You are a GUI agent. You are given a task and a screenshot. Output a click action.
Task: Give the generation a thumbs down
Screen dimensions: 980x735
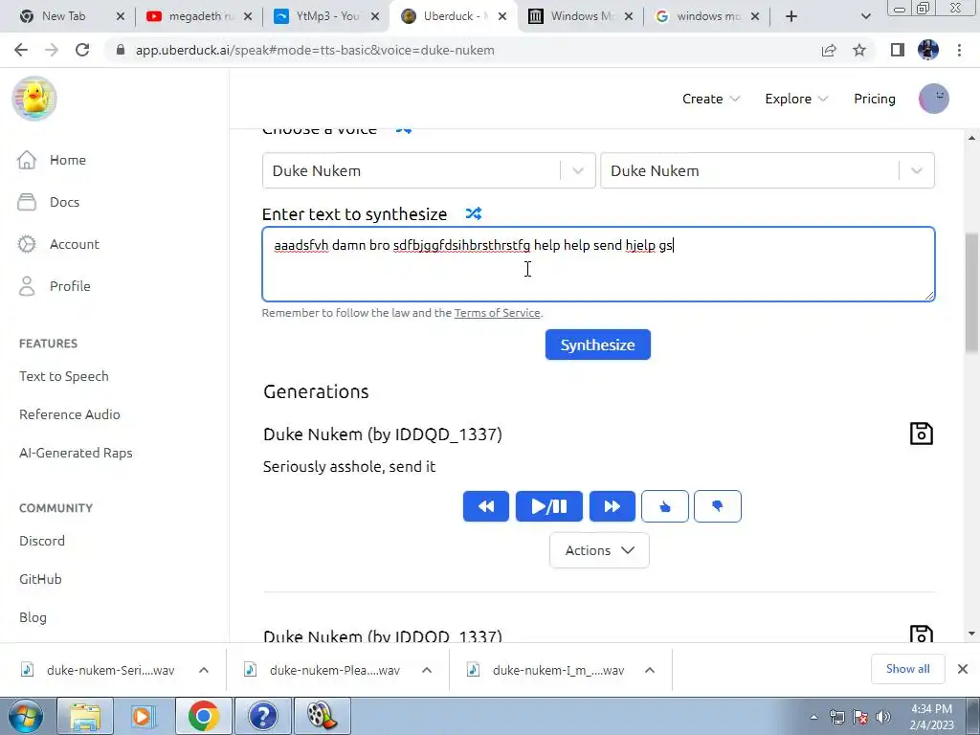pyautogui.click(x=718, y=506)
